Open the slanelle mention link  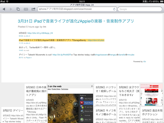click(x=122, y=55)
